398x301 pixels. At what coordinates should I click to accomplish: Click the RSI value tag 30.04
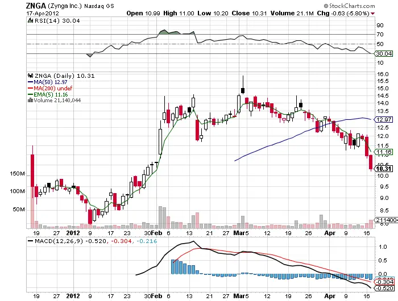click(384, 54)
